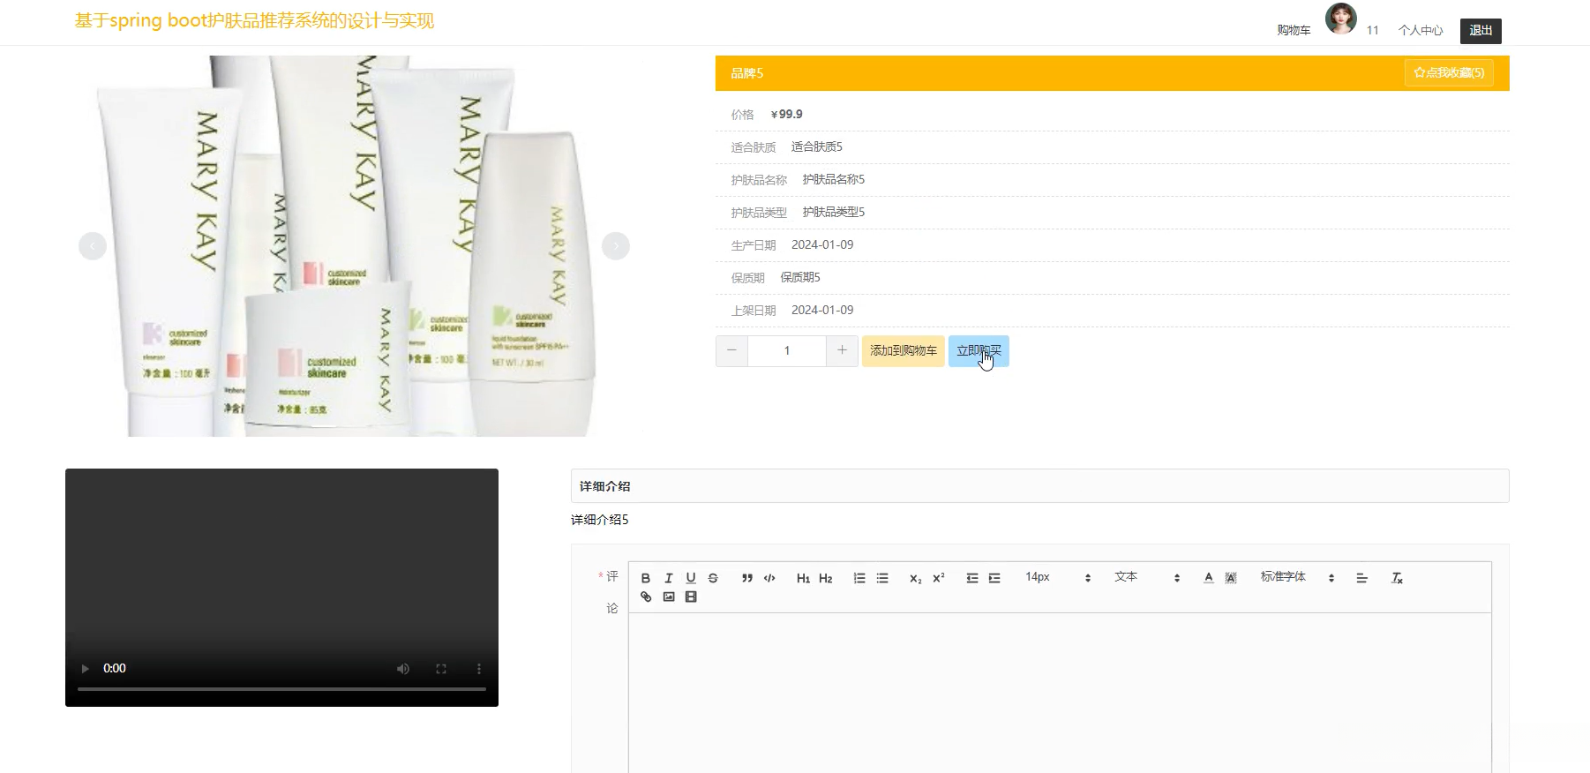Open the 个人中心 personal center
The image size is (1590, 773).
click(1421, 31)
